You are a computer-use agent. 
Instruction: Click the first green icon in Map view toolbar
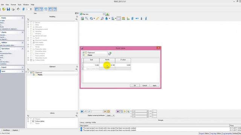click(82, 18)
